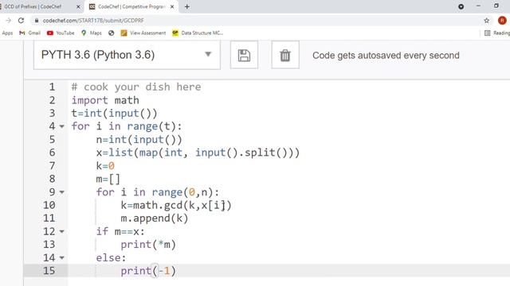The width and height of the screenshot is (510, 286).
Task: Open View Assessment bookmark
Action: [x=143, y=33]
